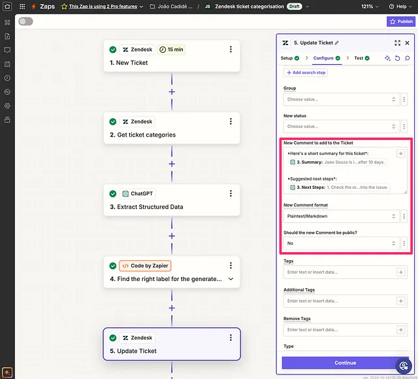Click the search icon in panel header

[407, 58]
